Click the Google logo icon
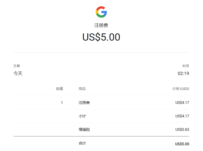Image resolution: width=203 pixels, height=151 pixels. tap(101, 12)
